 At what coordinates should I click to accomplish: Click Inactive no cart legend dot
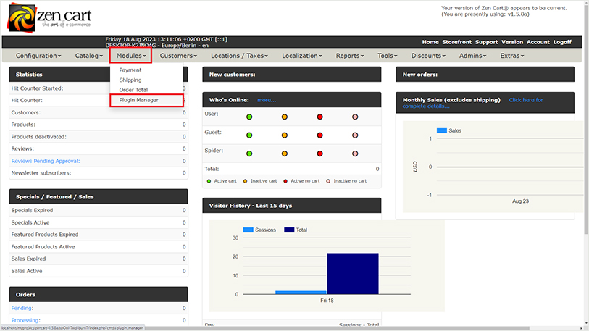(328, 181)
